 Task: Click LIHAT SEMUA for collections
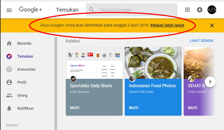201,41
